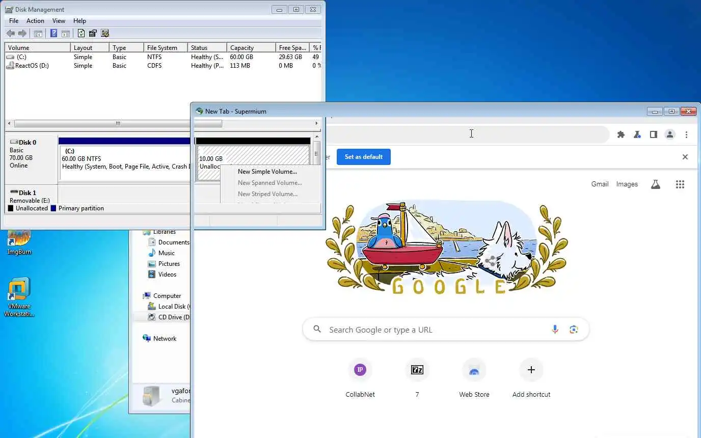Click the Search Google or type a URL box
This screenshot has width=701, height=438.
coord(446,330)
